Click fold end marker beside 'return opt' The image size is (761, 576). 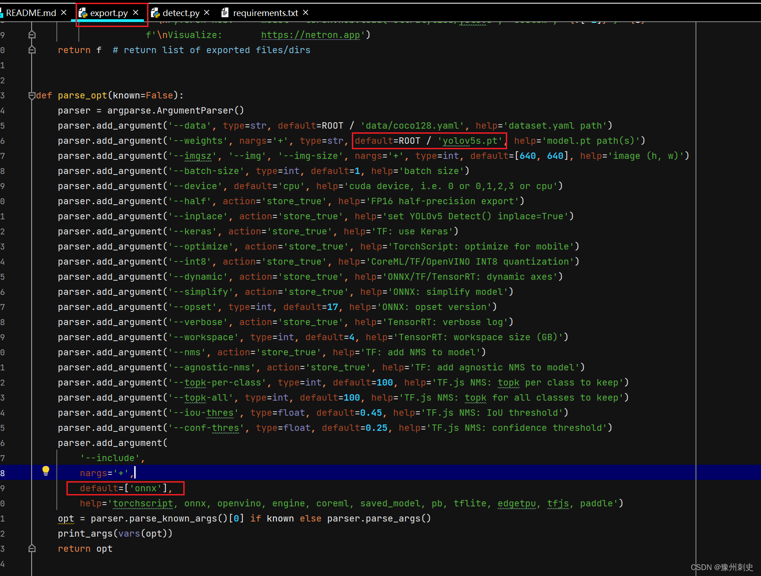pyautogui.click(x=32, y=548)
